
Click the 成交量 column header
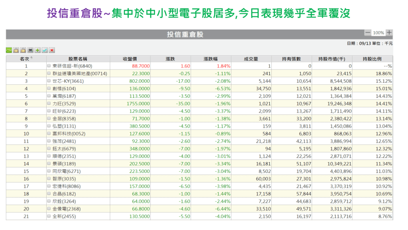[x=251, y=59]
